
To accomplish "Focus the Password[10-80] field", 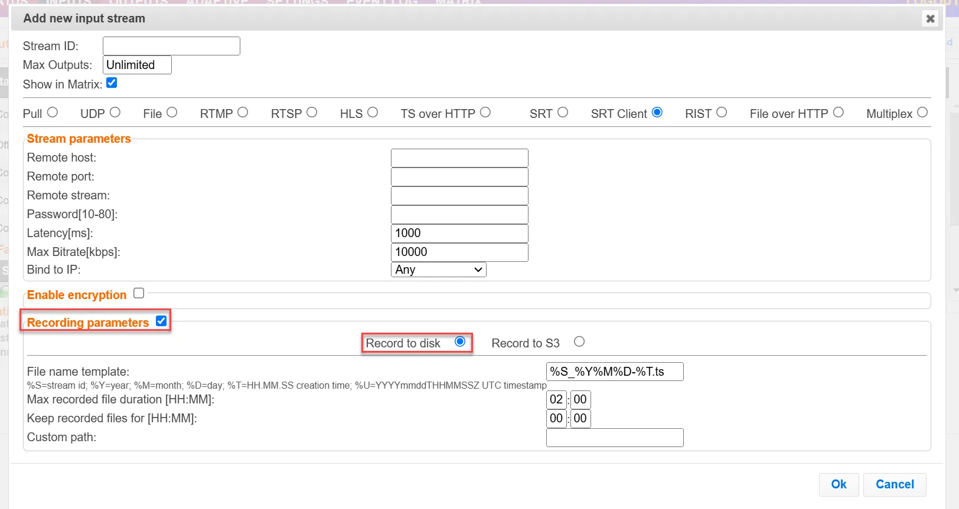I will (x=459, y=215).
